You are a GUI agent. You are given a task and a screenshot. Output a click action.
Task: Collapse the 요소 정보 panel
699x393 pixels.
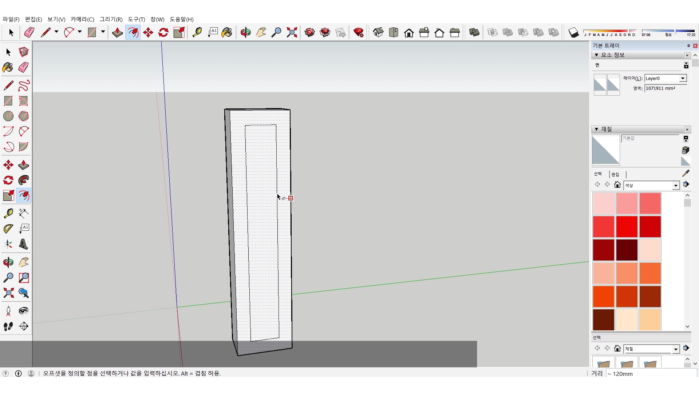coord(596,55)
